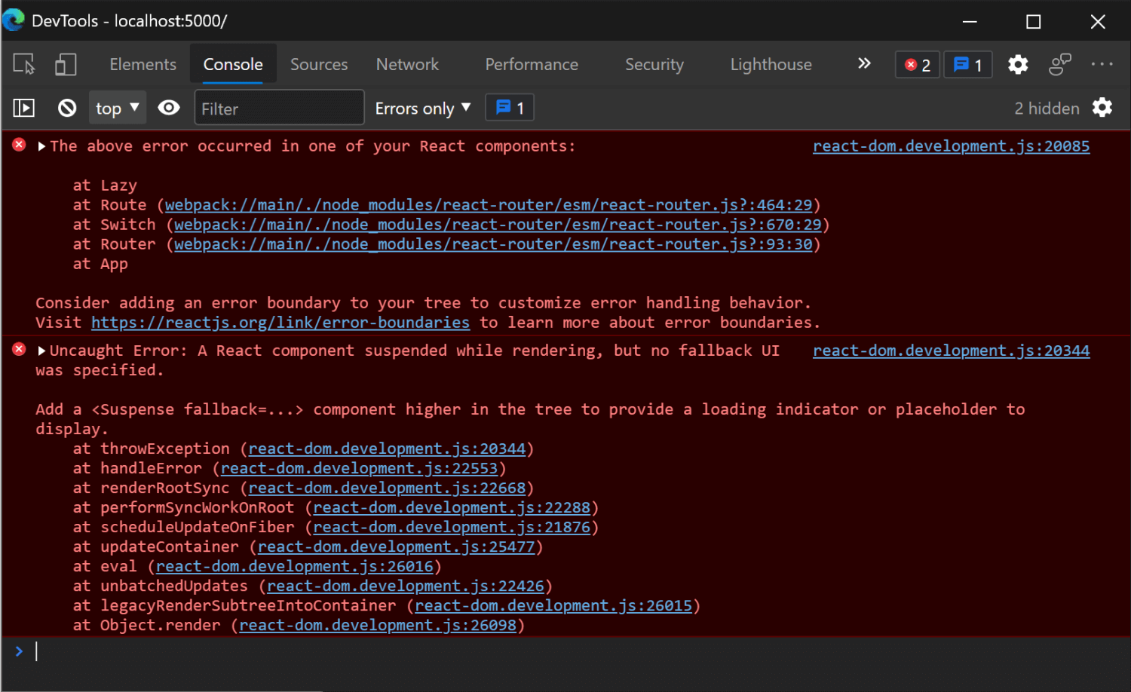
Task: Open the hidden tabs overflow chevron
Action: [x=863, y=64]
